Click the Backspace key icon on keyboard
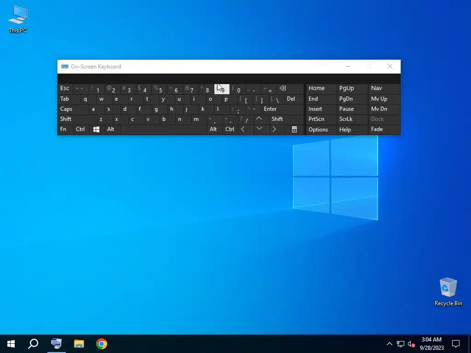Image resolution: width=471 pixels, height=353 pixels. pos(290,89)
